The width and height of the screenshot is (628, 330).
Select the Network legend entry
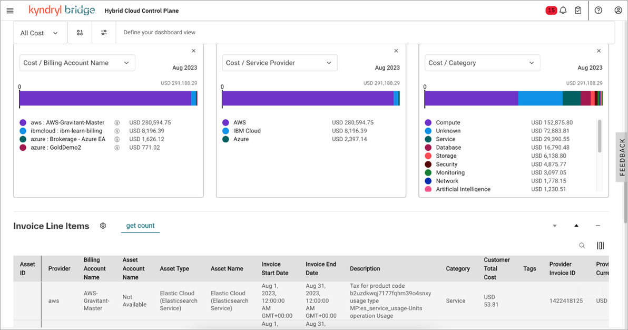[447, 181]
